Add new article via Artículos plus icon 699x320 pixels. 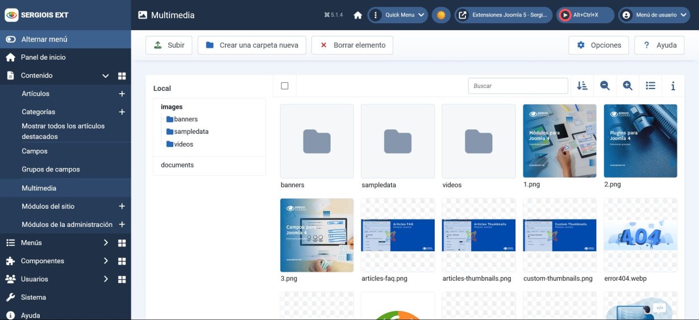point(122,94)
